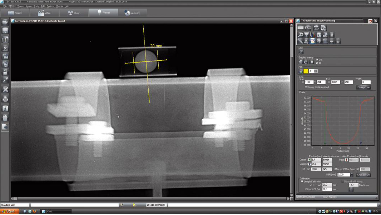
Task: Select the magnifier zoom tool
Action: click(301, 35)
